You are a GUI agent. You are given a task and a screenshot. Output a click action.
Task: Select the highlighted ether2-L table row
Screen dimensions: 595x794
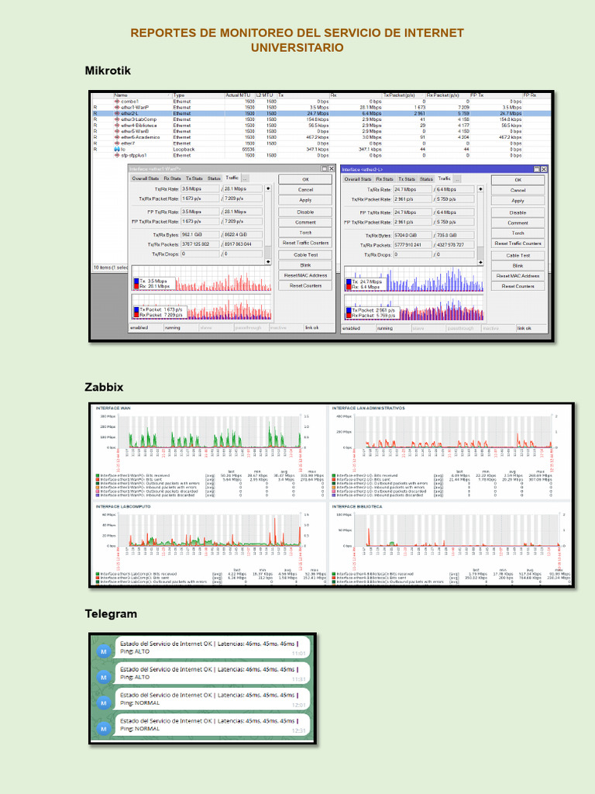tap(322, 114)
